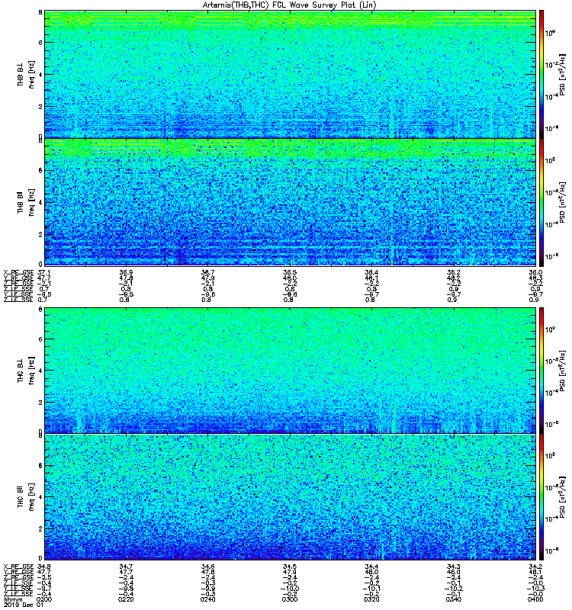The height and width of the screenshot is (610, 572).
Task: Click the X_RE_GSE label below THC panels
Action: 18,567
